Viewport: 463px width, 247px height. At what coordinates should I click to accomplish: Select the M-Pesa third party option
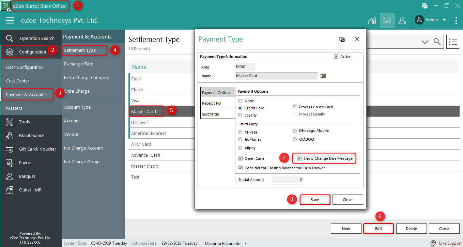(x=241, y=132)
